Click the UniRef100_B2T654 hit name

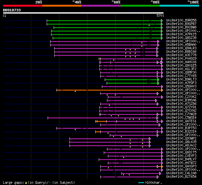181,177
